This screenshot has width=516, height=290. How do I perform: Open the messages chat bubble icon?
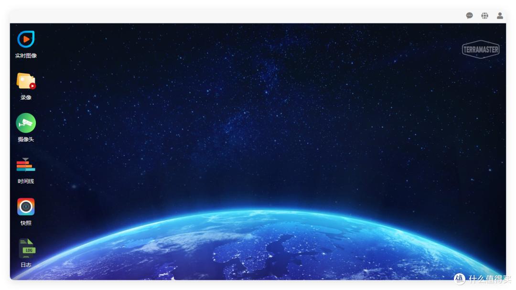tap(469, 15)
